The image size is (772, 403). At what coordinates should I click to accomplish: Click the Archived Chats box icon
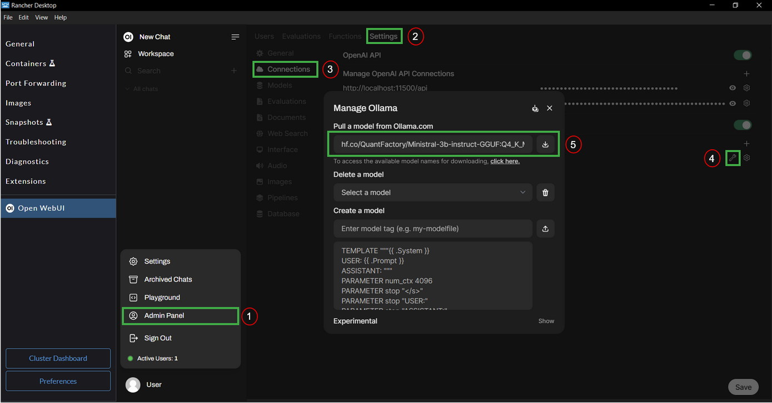(133, 279)
